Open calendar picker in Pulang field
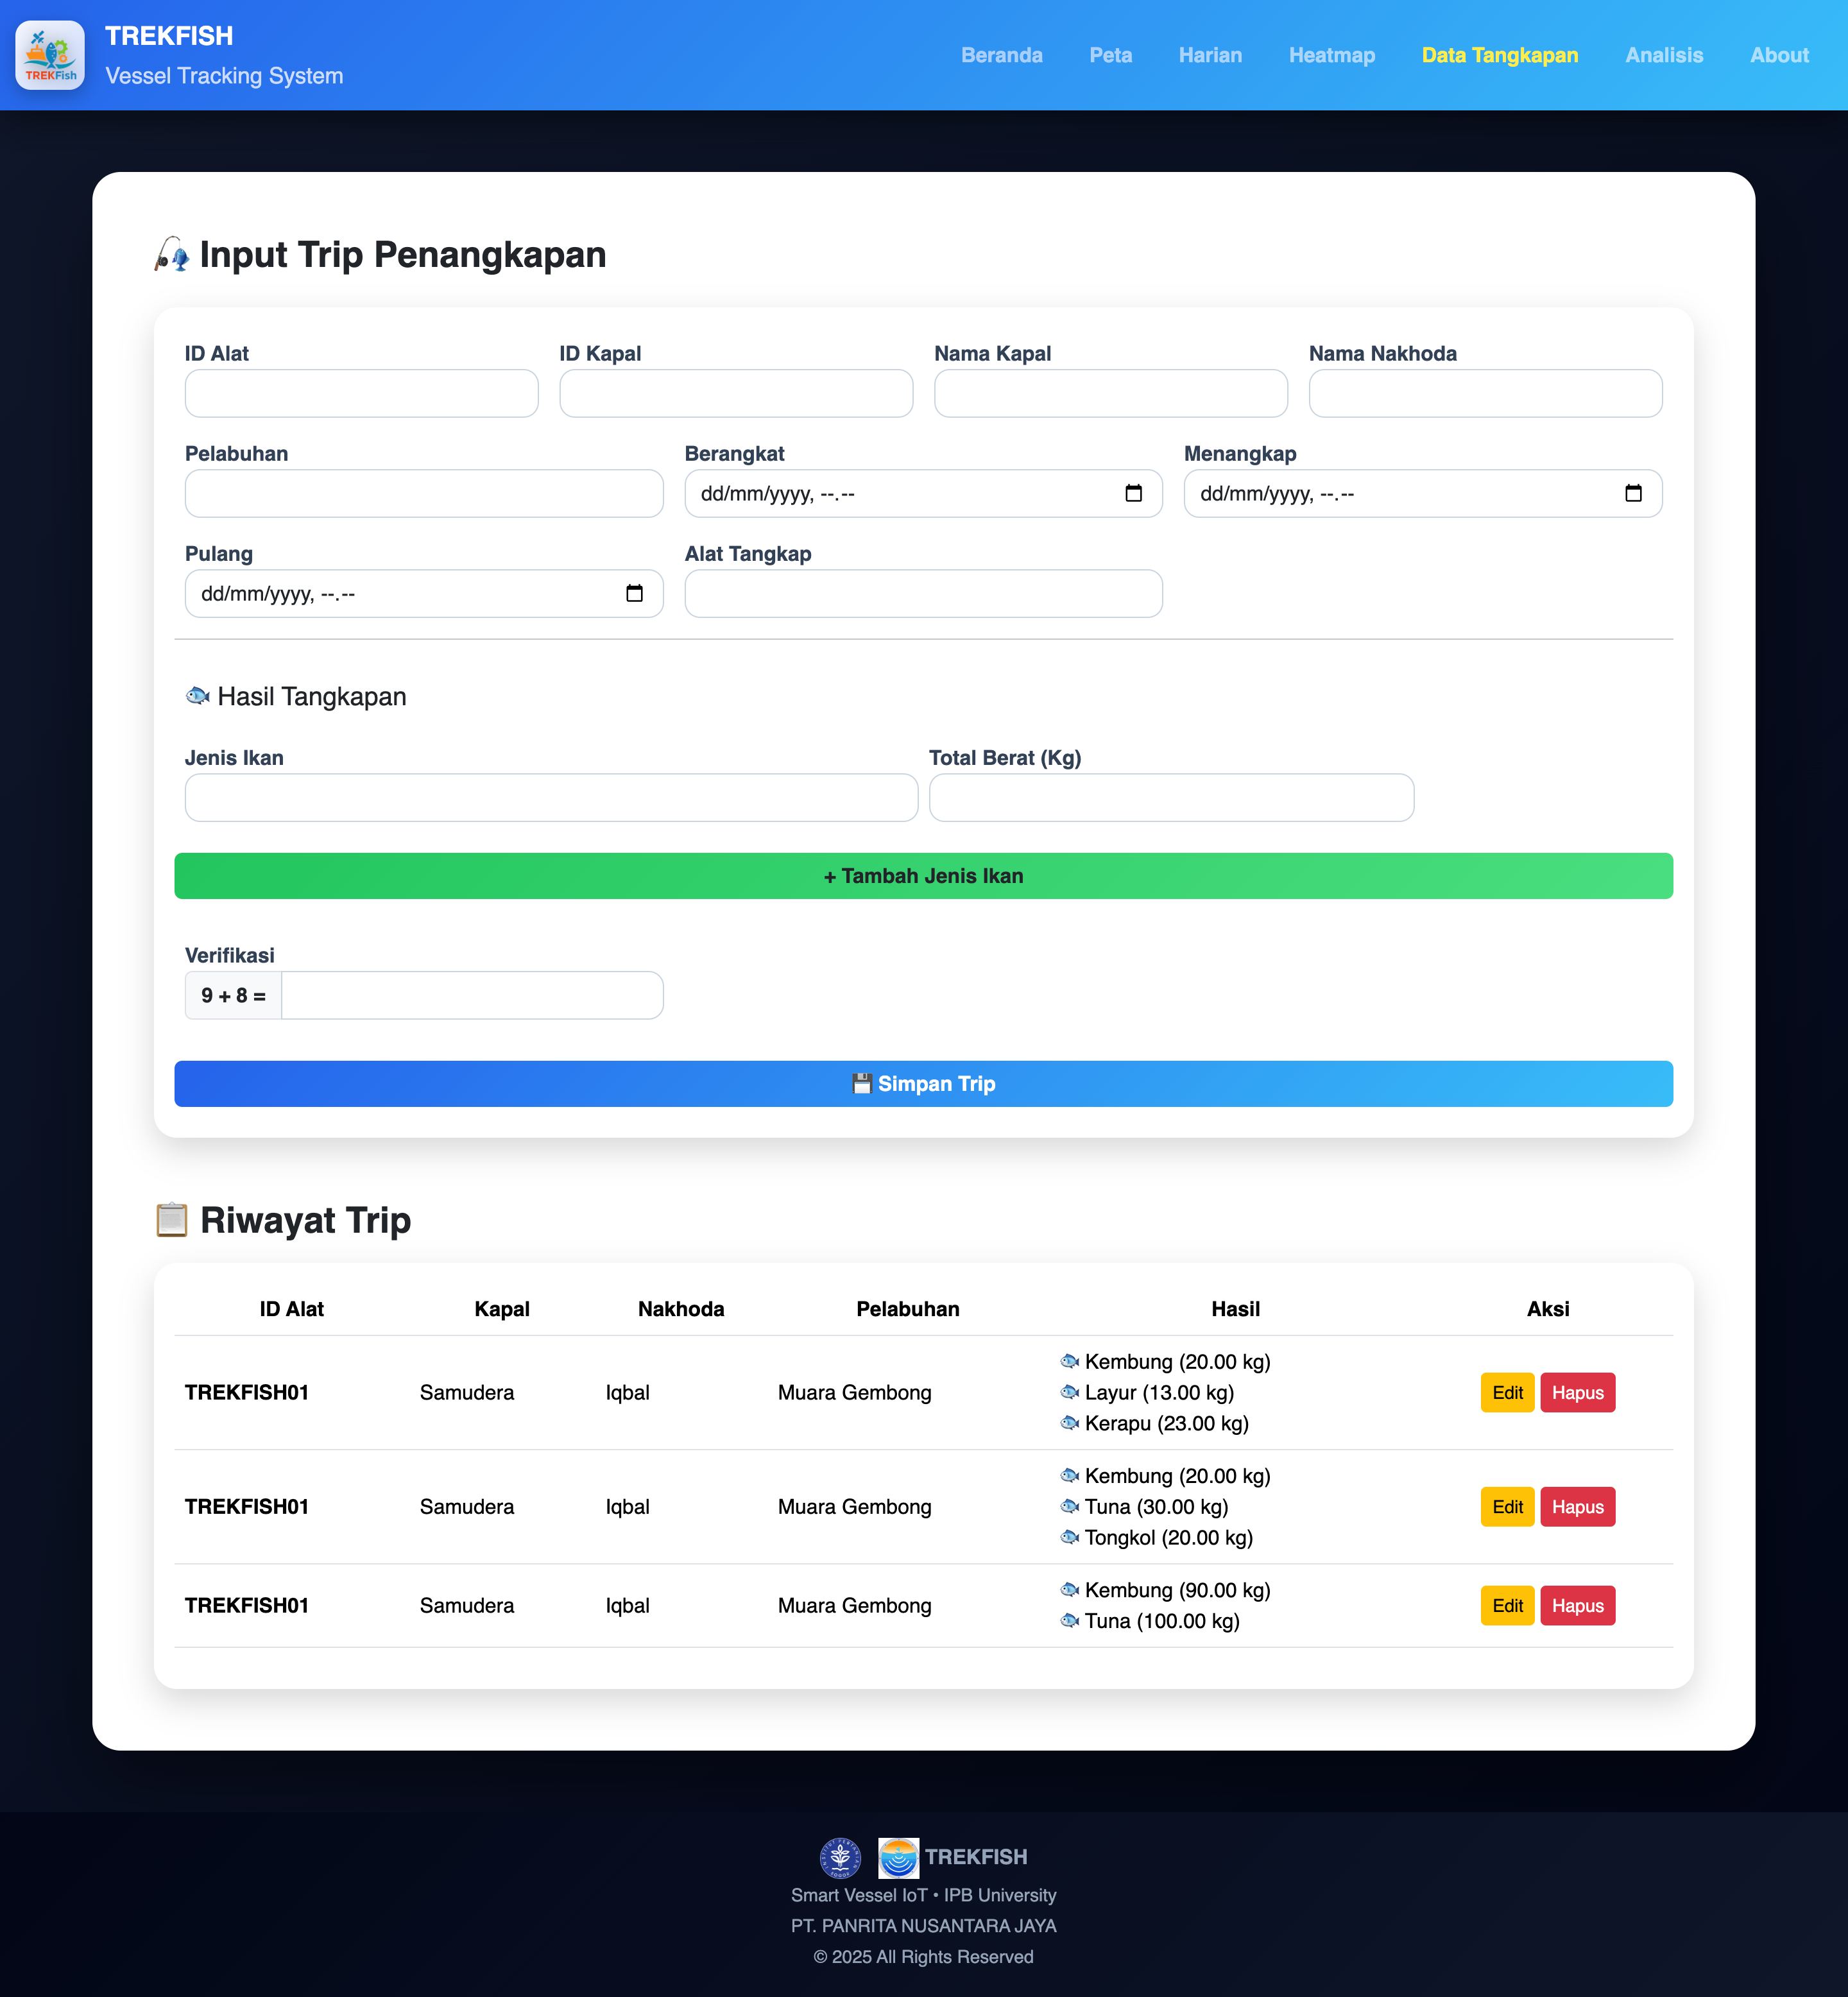 click(x=634, y=593)
